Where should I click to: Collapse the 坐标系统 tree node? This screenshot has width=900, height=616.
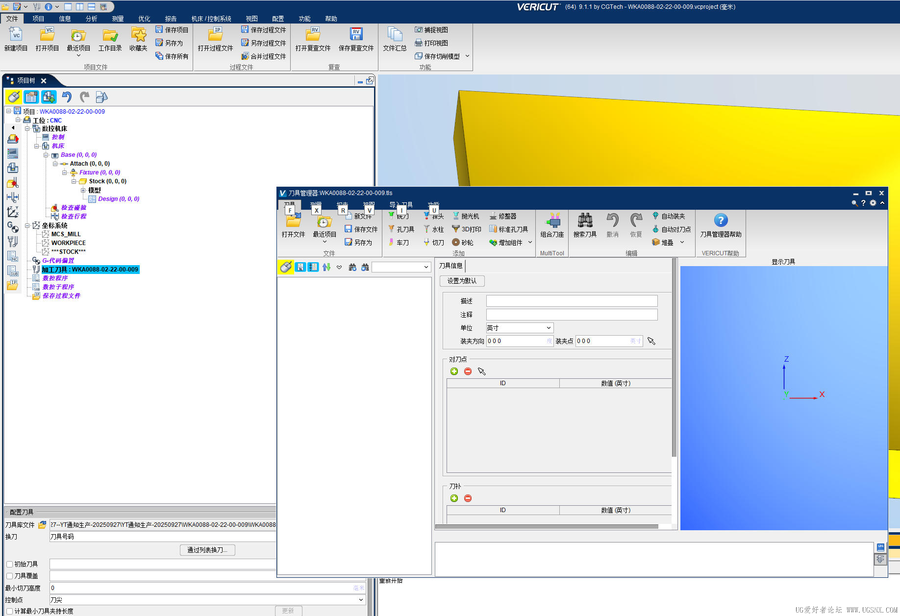point(27,225)
